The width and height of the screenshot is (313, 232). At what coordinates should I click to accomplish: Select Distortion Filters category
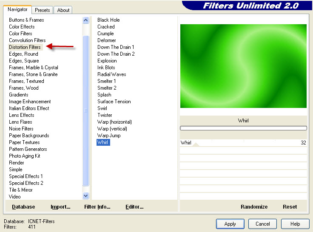25,47
